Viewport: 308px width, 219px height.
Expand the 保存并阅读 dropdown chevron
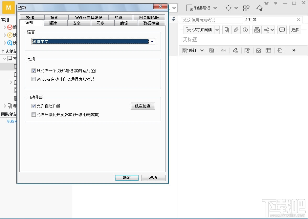click(x=217, y=30)
